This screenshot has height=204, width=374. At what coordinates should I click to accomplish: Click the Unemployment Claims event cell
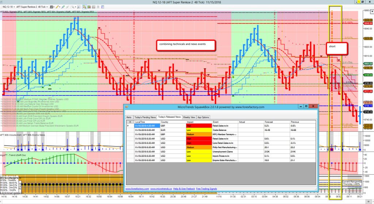(x=225, y=151)
